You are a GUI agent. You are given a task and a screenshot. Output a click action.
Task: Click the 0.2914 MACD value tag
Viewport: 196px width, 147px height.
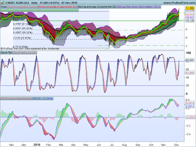tap(190, 103)
